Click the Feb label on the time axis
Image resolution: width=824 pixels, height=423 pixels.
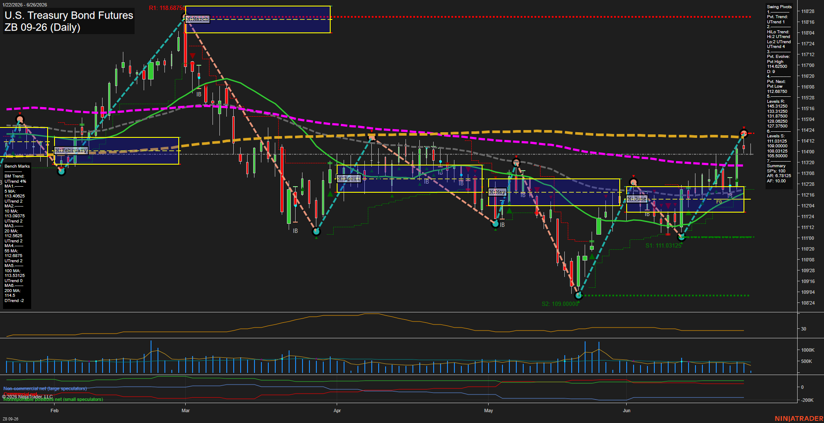pos(55,410)
